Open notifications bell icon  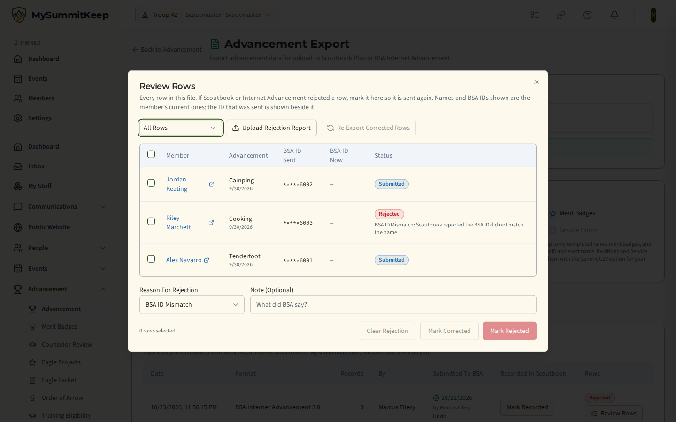(615, 15)
